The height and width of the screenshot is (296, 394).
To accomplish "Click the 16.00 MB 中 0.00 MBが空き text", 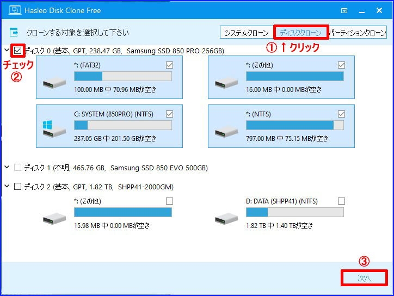I will [x=284, y=89].
